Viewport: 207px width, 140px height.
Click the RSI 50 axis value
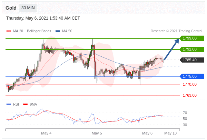coord(185,119)
